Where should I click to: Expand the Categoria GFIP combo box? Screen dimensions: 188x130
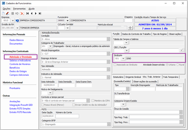[108, 124]
